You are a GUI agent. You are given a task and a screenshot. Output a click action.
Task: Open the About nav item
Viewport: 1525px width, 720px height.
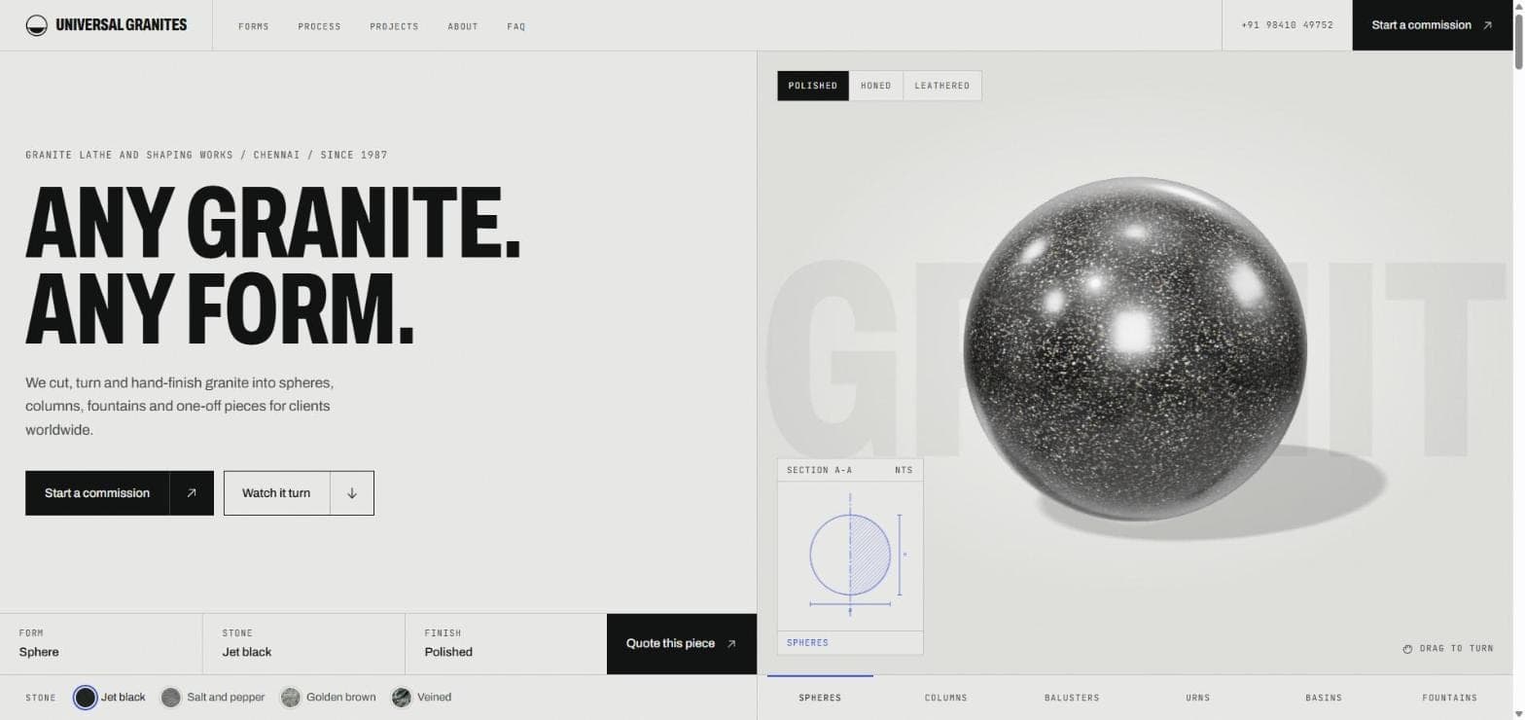[463, 26]
